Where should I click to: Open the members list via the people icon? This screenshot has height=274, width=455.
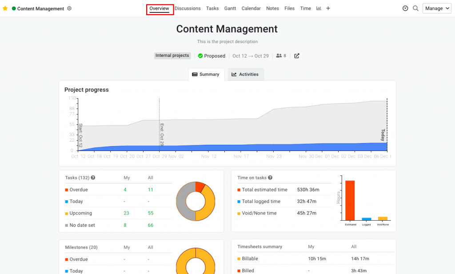[278, 56]
